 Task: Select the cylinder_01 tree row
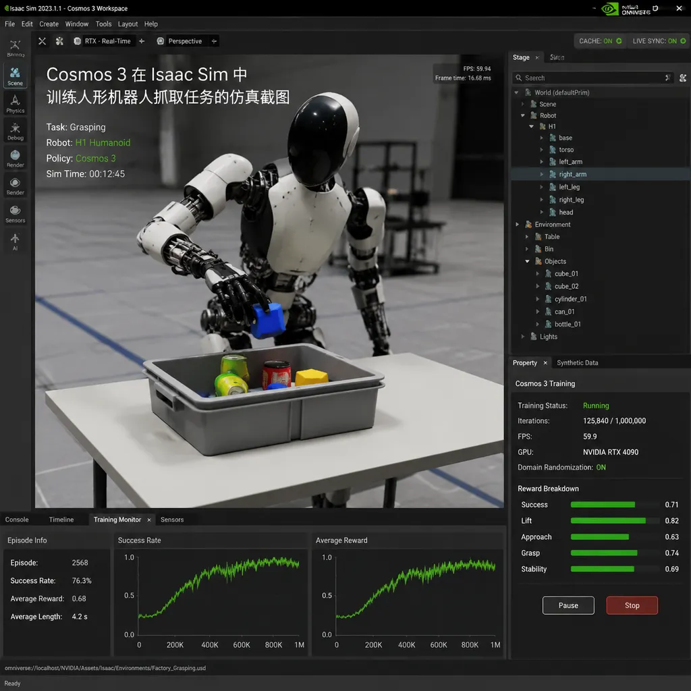600,299
